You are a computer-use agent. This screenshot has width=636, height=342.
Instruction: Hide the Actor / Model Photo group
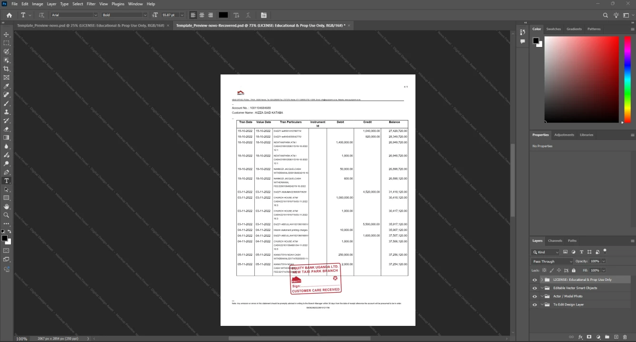tap(535, 296)
